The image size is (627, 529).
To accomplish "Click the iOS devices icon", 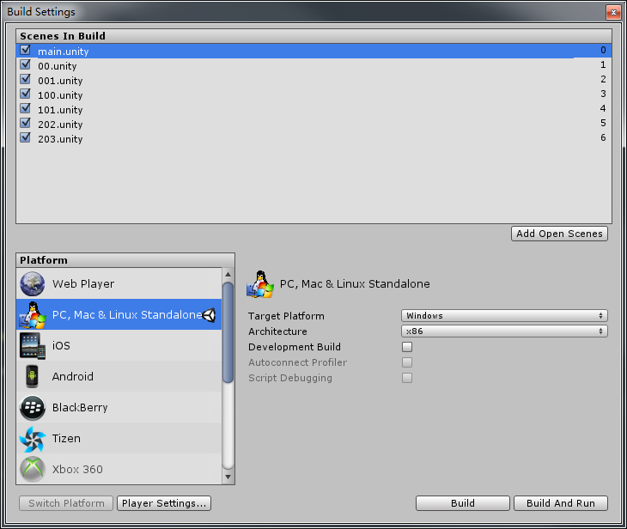I will click(33, 345).
